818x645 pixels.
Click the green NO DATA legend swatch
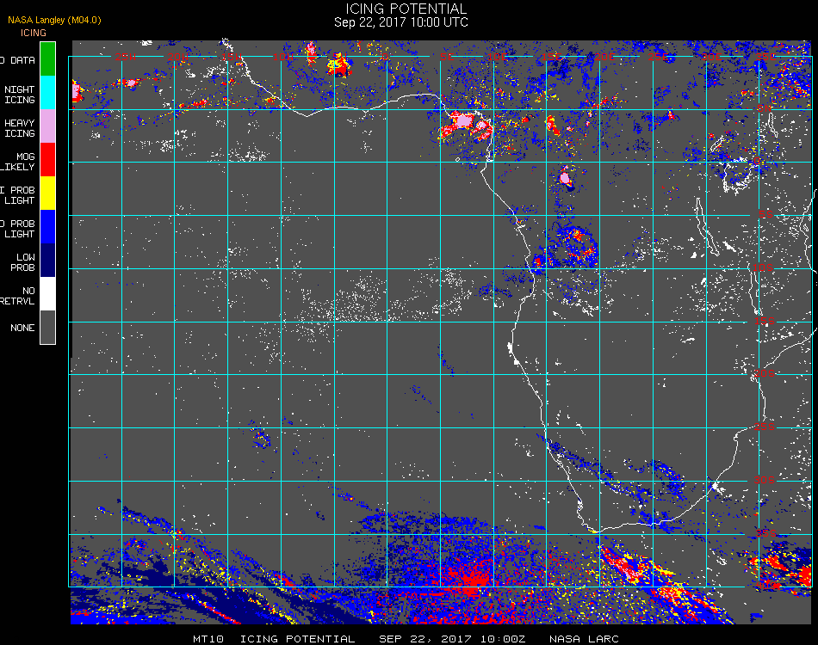coord(47,59)
